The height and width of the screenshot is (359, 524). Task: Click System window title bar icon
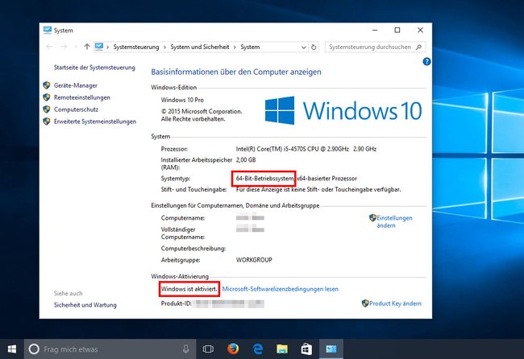point(48,30)
